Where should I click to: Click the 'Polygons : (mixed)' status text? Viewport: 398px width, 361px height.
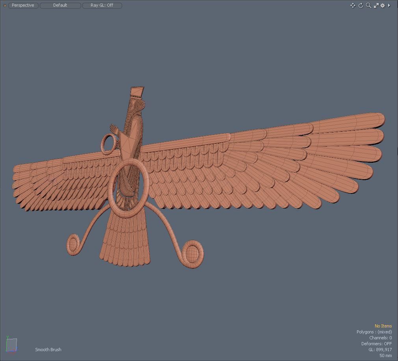pos(374,332)
